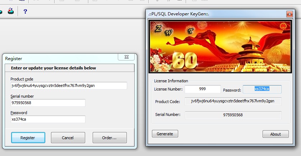Click the 'Product Code:' label in KeyGen

[x=168, y=102]
